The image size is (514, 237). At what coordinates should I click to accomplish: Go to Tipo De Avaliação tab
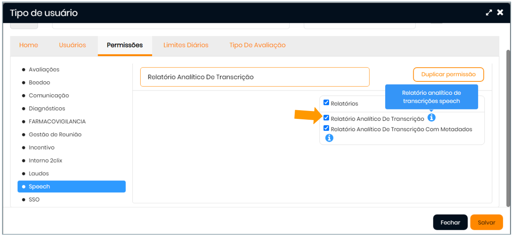[x=257, y=45]
